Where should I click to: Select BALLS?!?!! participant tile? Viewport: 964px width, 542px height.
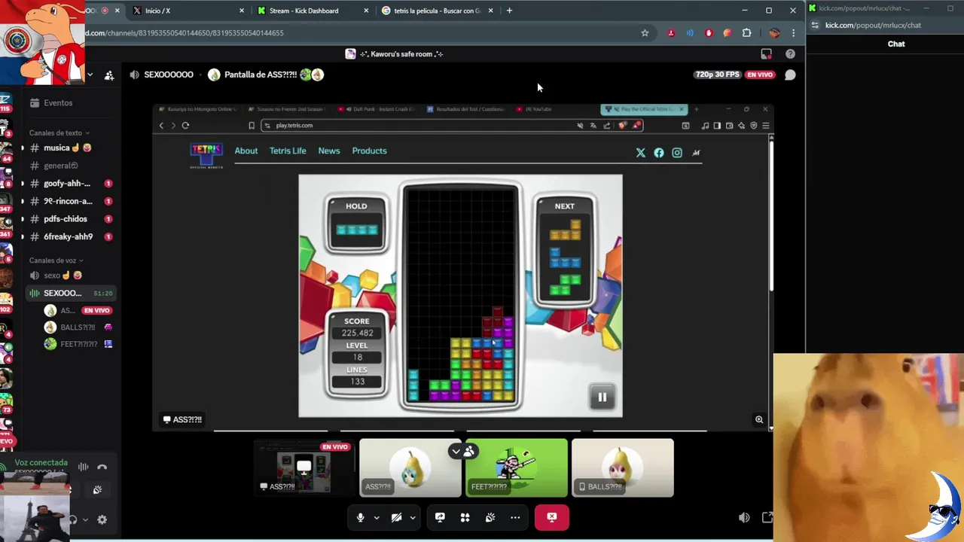point(623,467)
